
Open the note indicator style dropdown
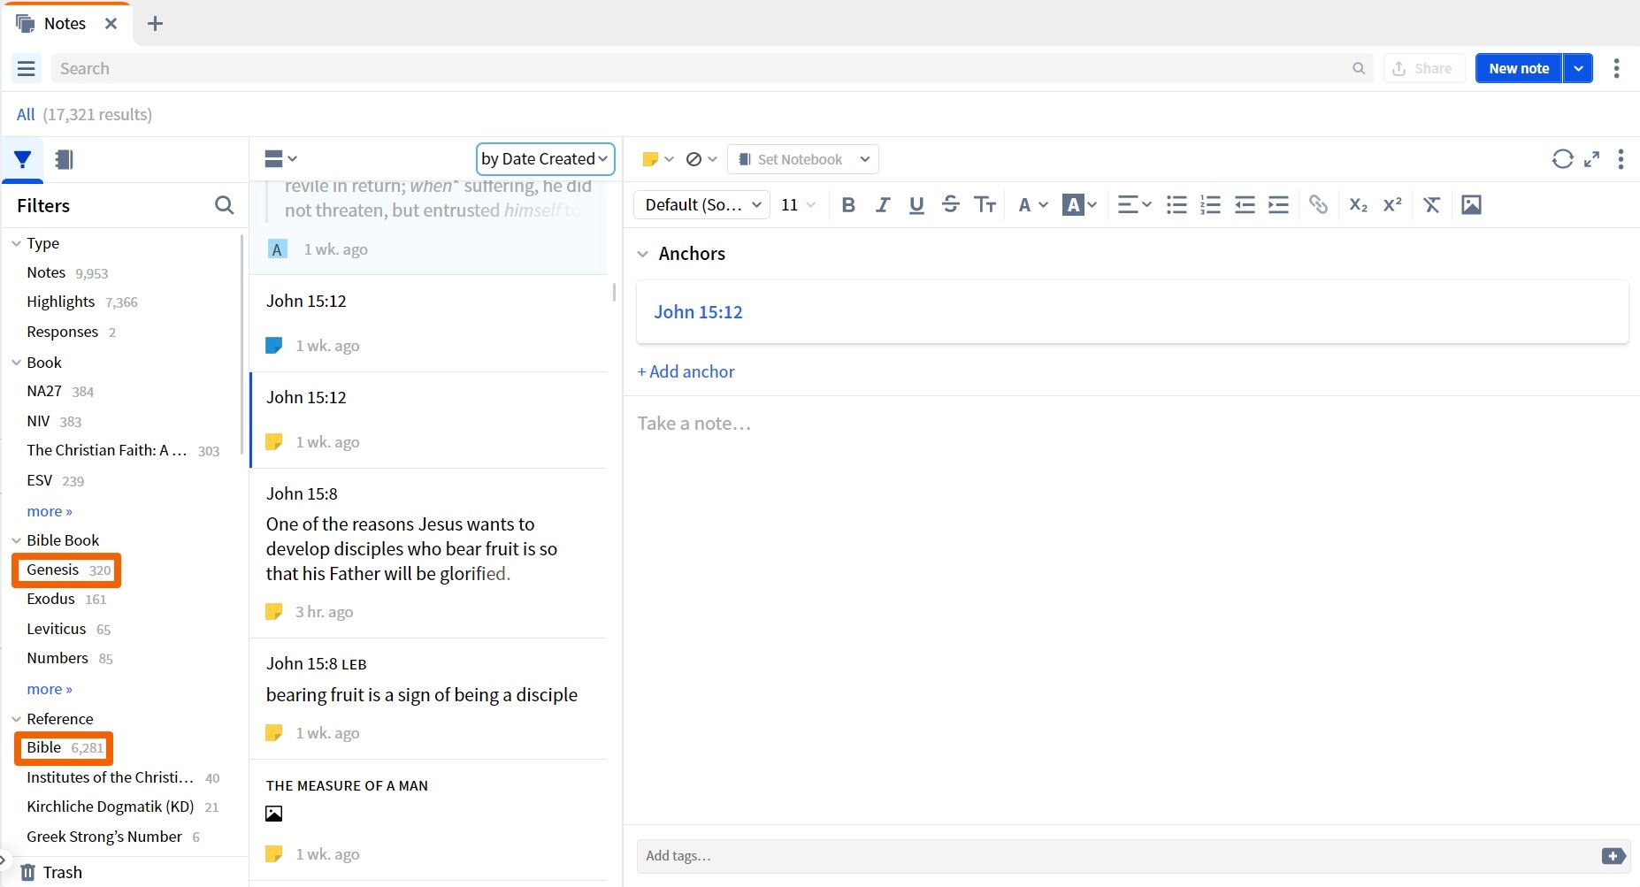701,159
